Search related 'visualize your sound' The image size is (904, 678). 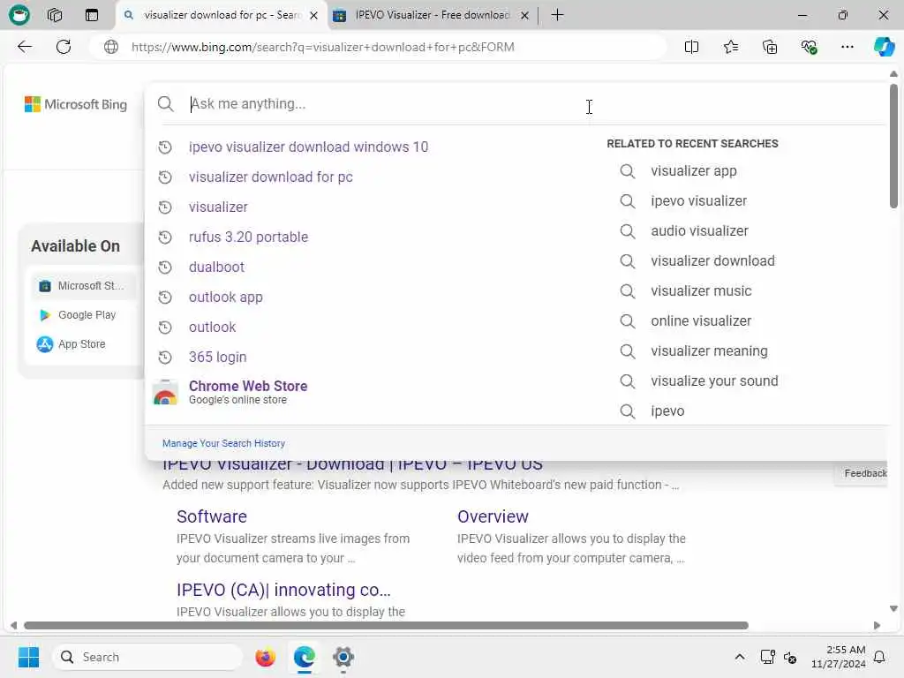pos(714,380)
